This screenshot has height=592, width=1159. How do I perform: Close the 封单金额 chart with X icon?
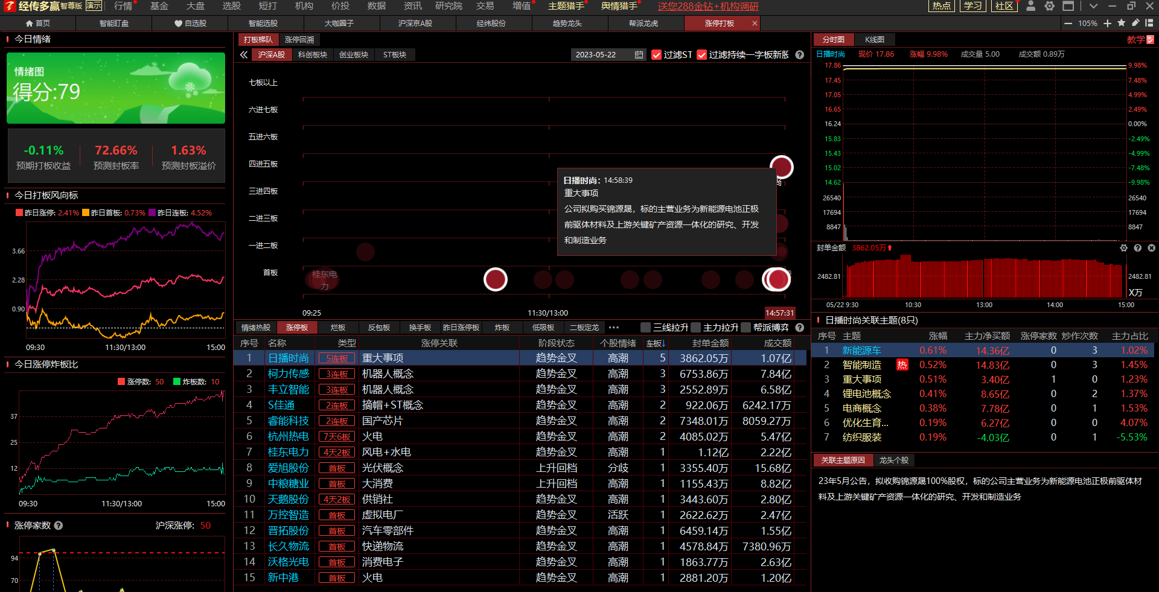coord(1151,248)
